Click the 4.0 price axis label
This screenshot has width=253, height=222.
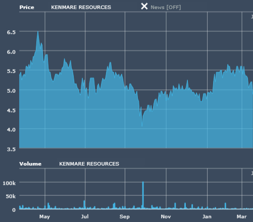pos(11,130)
